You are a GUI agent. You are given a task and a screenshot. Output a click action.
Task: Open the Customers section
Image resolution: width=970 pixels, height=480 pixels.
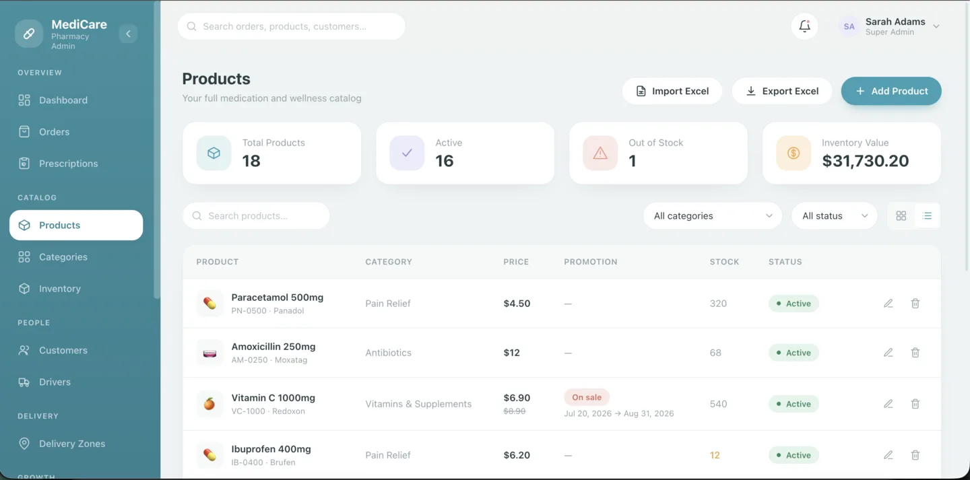point(76,351)
